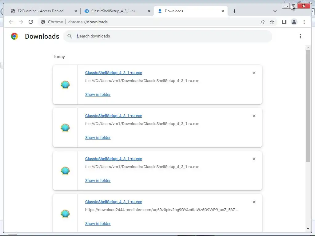This screenshot has height=236, width=315.
Task: Open downloads page more actions menu
Action: point(300,36)
